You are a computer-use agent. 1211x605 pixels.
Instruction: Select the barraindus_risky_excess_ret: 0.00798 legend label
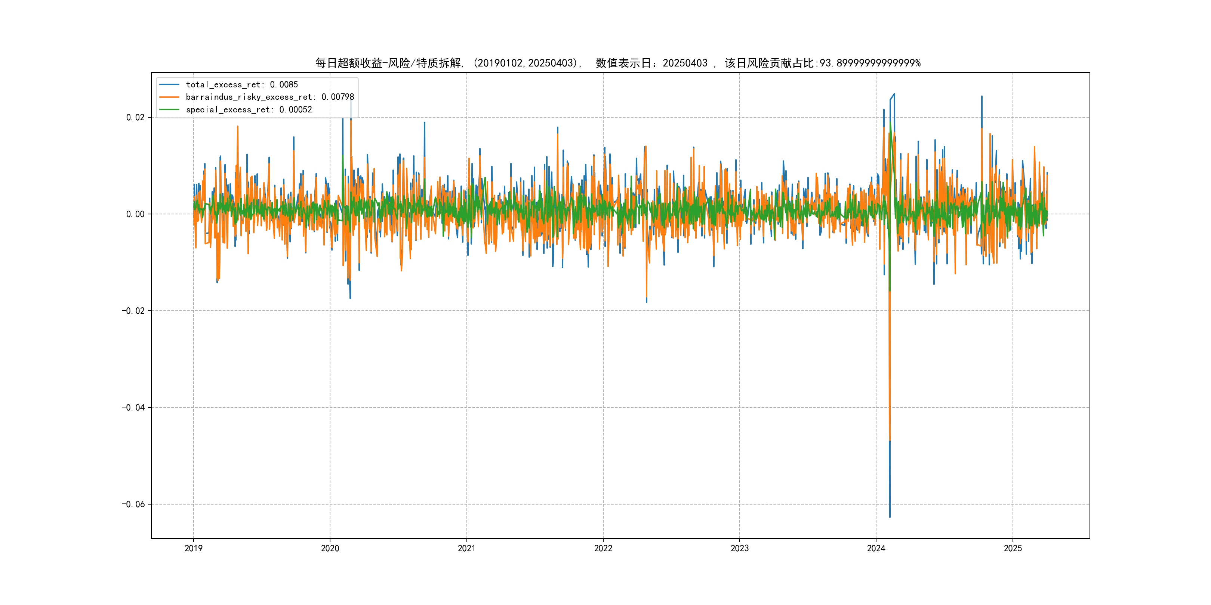click(x=270, y=97)
